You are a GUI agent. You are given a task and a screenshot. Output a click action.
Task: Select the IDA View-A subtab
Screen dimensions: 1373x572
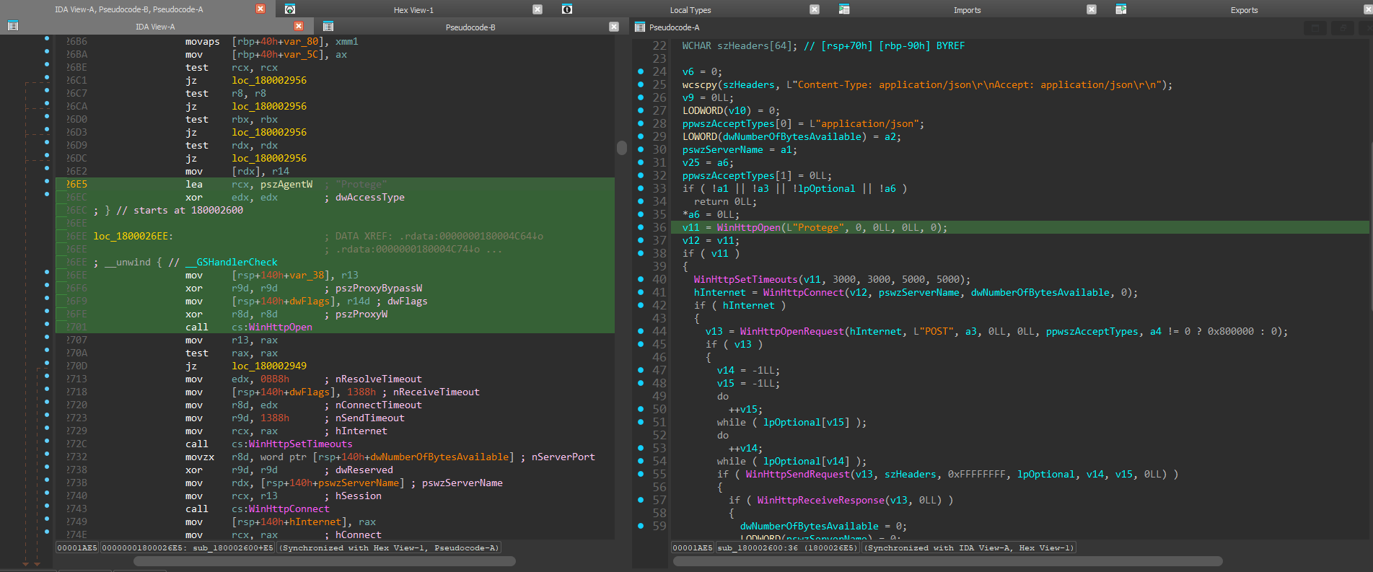point(155,27)
